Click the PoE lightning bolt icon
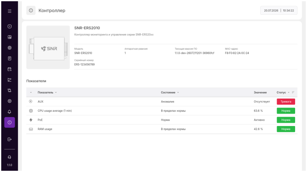 31,120
